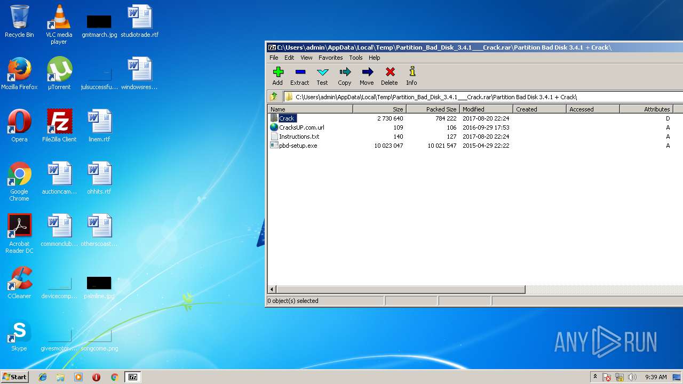Click the 7-Zip taskbar button
683x384 pixels.
(133, 377)
